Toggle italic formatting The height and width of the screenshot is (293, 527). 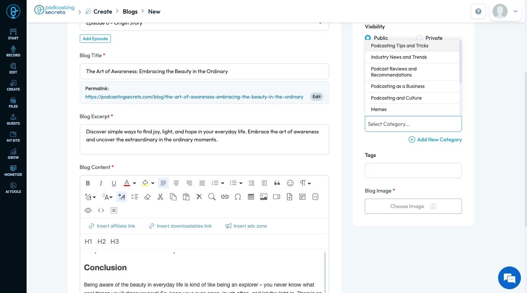(101, 183)
